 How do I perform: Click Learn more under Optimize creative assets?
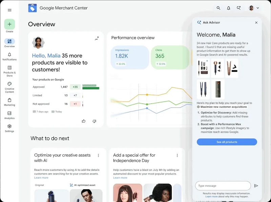pyautogui.click(x=41, y=178)
